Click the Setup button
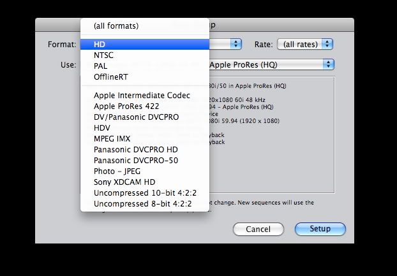397x276 pixels. pyautogui.click(x=320, y=229)
